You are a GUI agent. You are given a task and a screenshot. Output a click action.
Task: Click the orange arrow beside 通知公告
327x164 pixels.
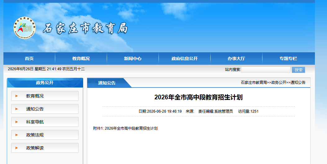pos(16,109)
